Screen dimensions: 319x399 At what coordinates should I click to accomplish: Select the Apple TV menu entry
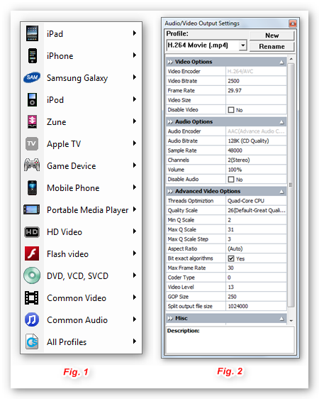[81, 143]
